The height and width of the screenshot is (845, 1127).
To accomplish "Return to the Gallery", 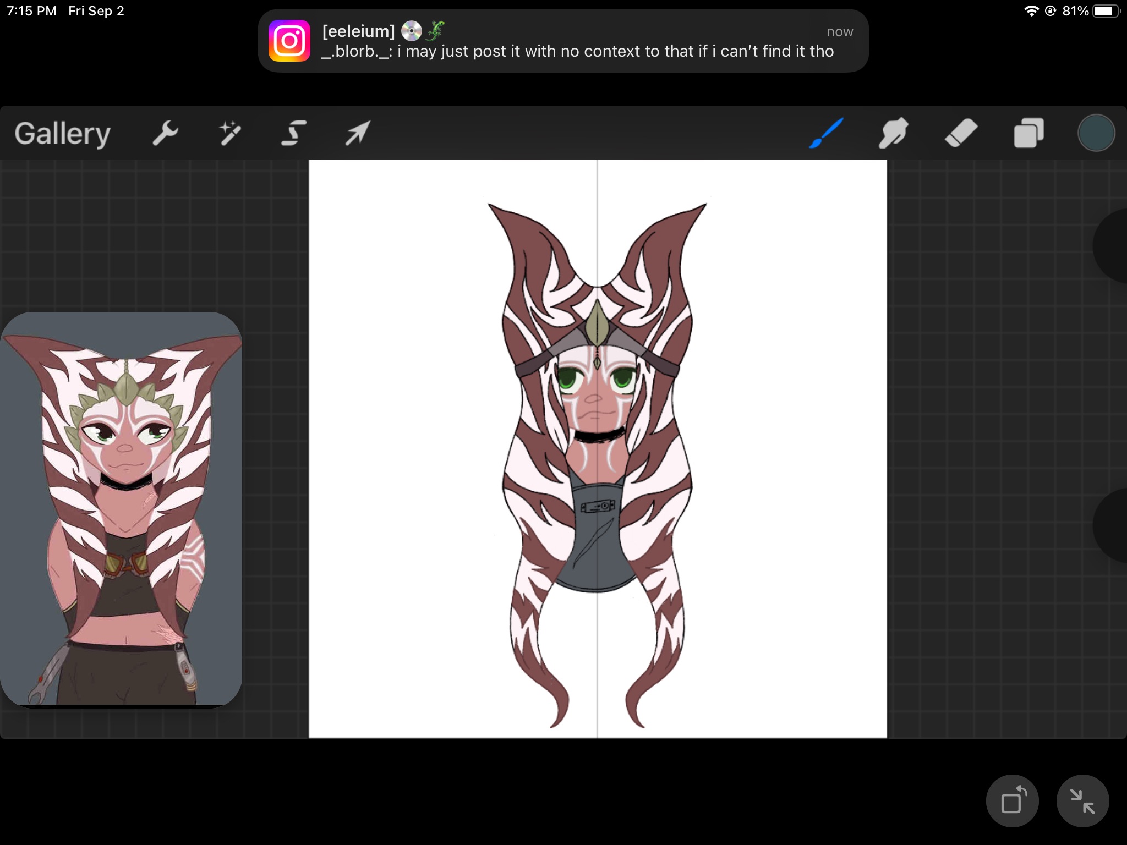I will (62, 134).
